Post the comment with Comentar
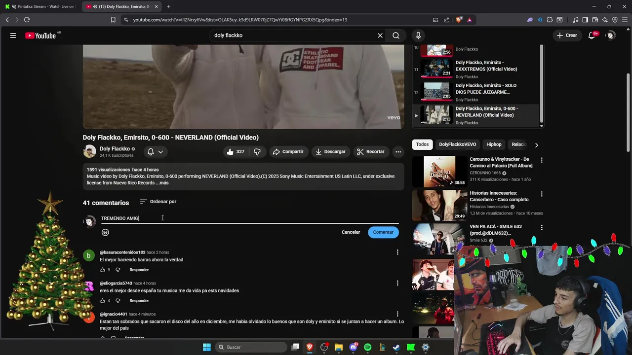The height and width of the screenshot is (355, 632). (383, 232)
